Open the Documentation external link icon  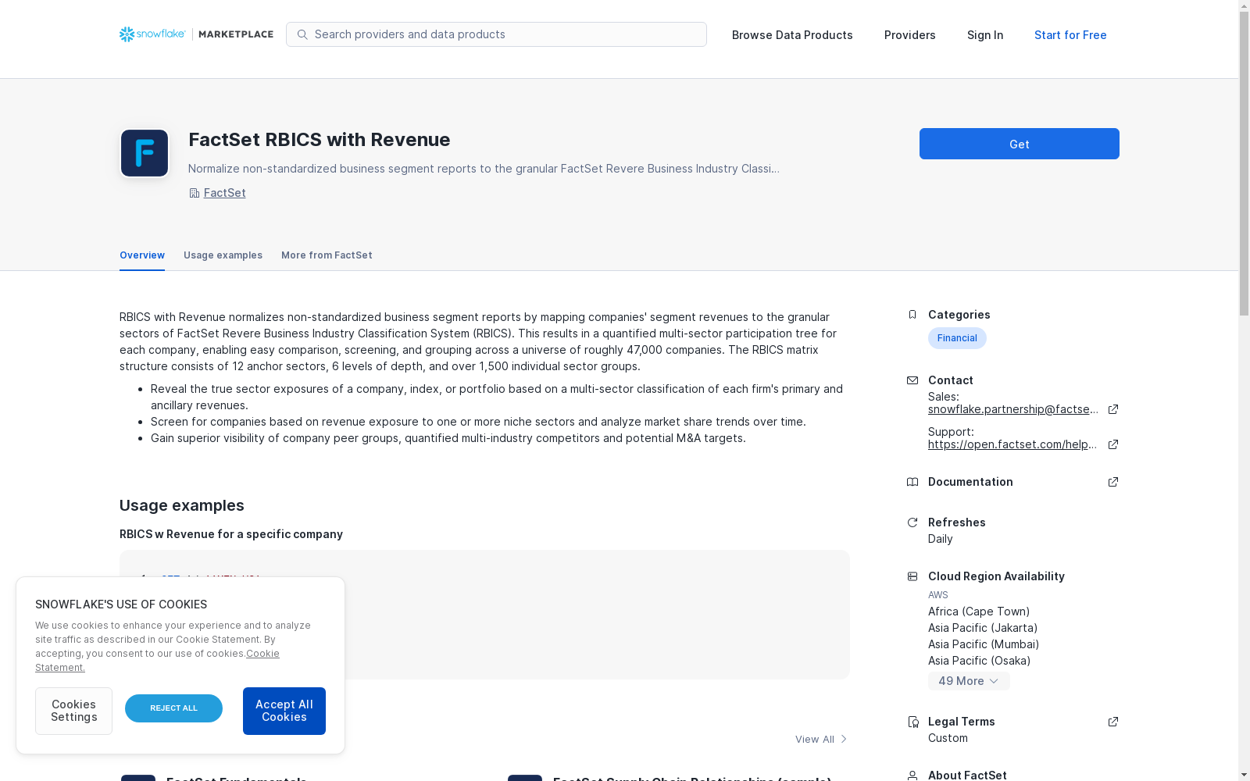coord(1113,482)
